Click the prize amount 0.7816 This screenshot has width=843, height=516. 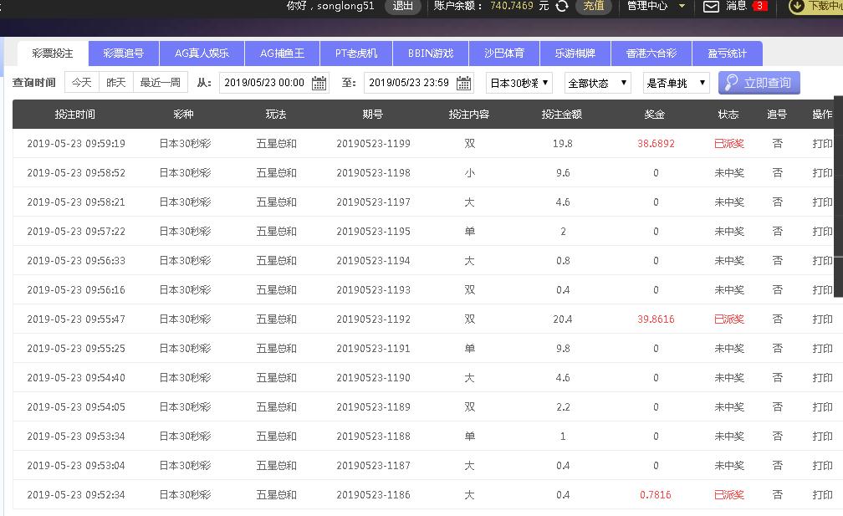[x=656, y=495]
